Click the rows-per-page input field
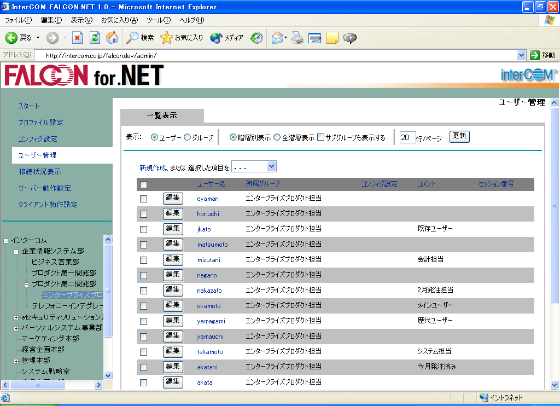 pos(407,137)
